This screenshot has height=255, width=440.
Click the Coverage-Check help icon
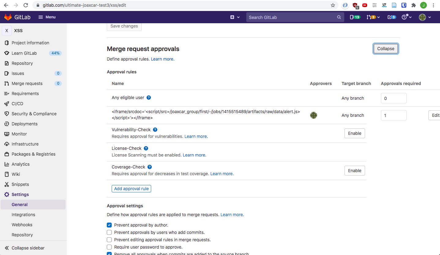150,167
